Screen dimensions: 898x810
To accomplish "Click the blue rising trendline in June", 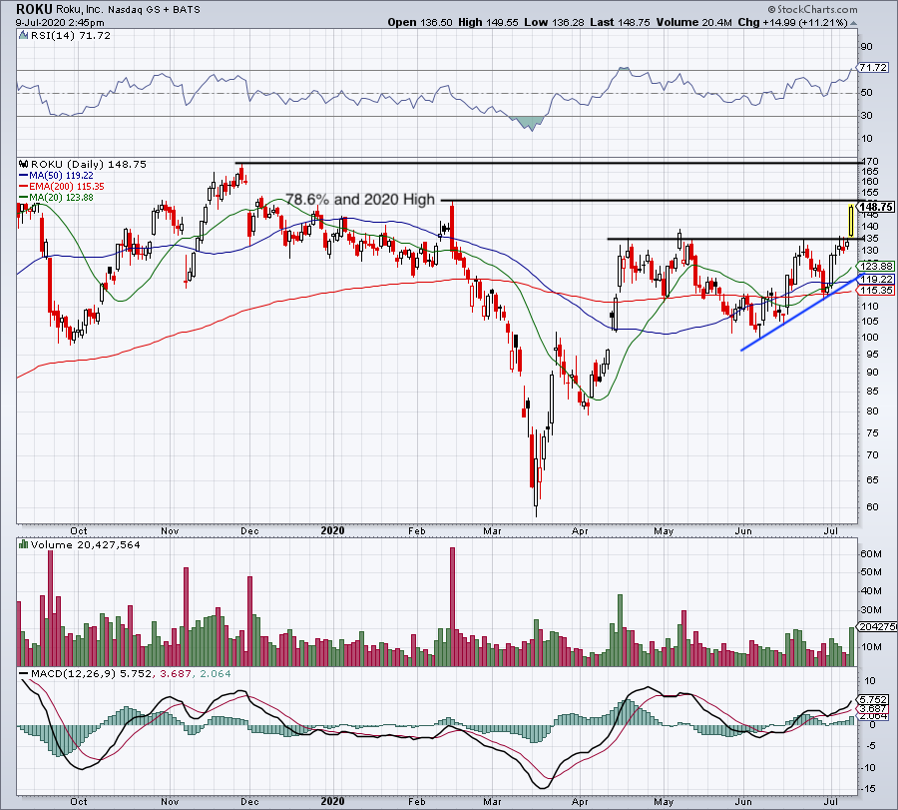I will (x=802, y=313).
